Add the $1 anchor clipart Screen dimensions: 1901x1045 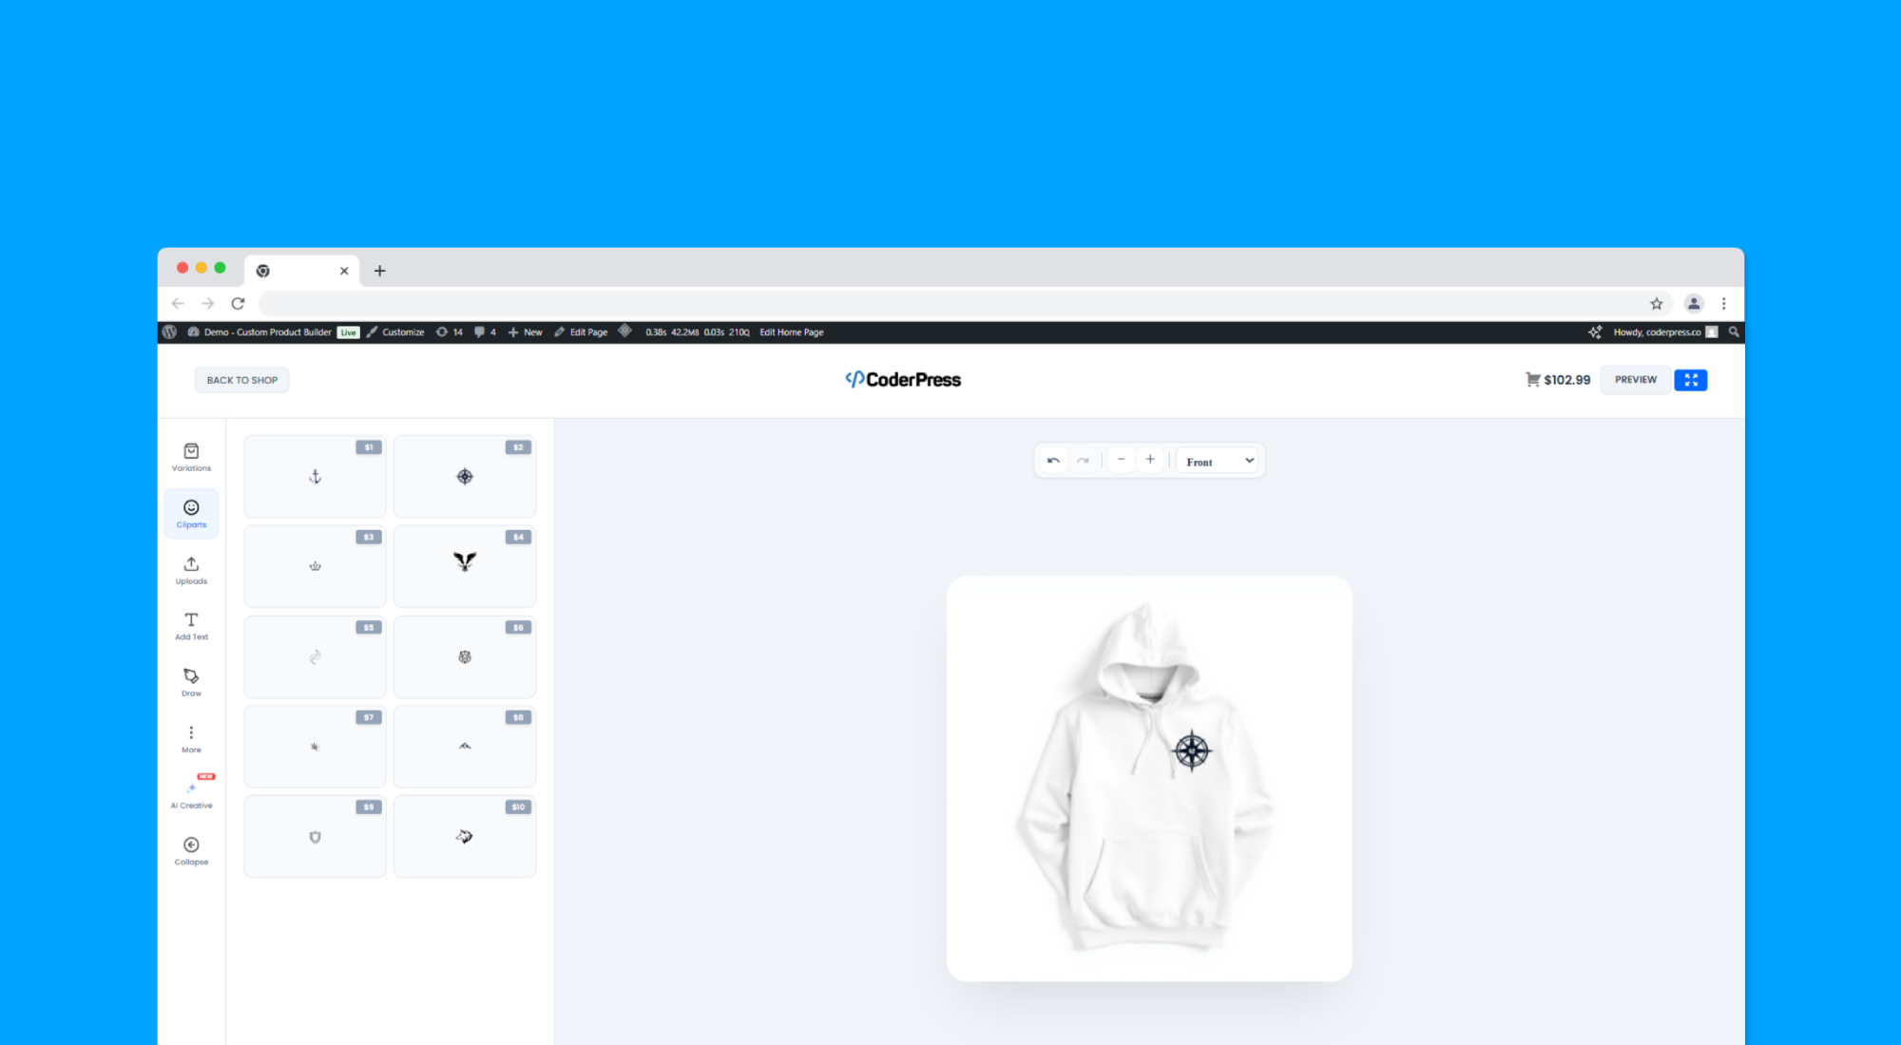coord(315,476)
